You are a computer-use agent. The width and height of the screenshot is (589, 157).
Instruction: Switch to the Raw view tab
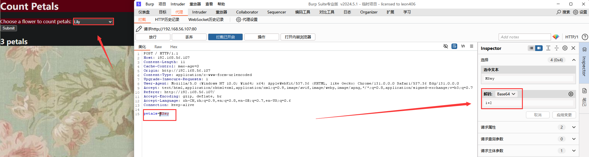pos(158,47)
